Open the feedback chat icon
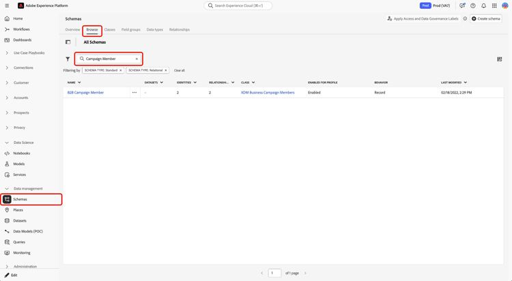 tap(462, 5)
